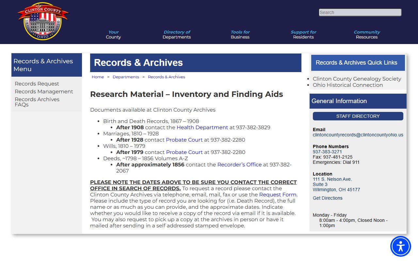Go to Departments breadcrumb link
This screenshot has width=418, height=261.
(x=126, y=77)
